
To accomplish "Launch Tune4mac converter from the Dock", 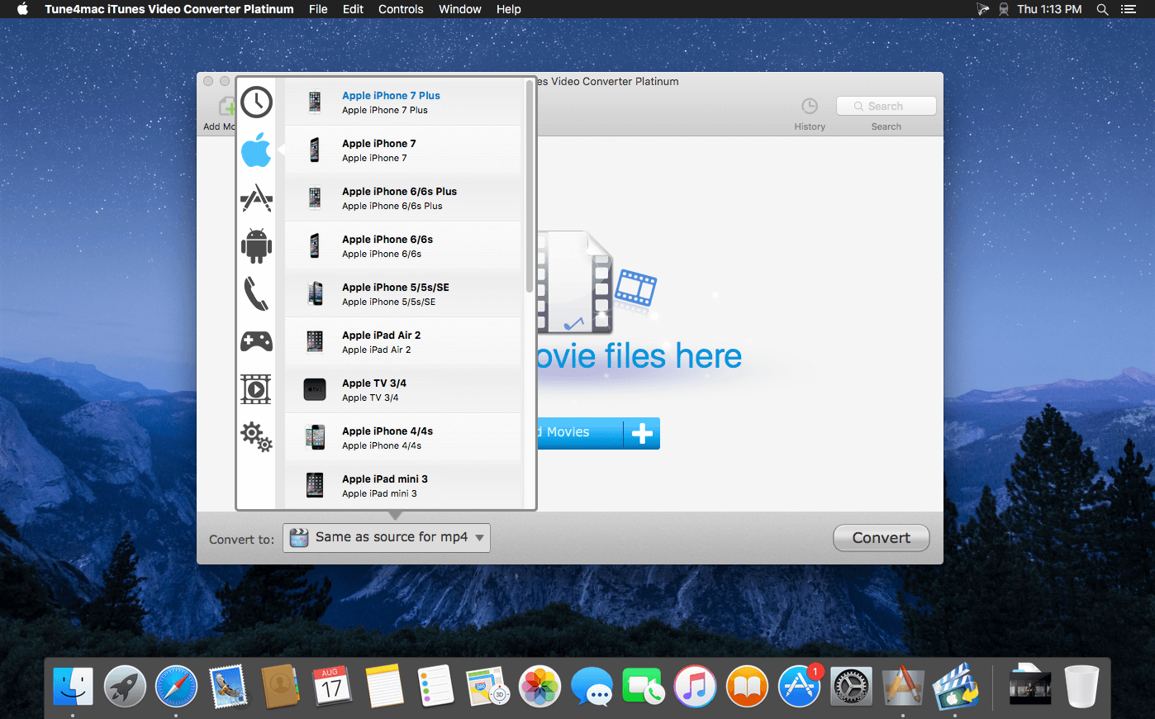I will (x=955, y=687).
